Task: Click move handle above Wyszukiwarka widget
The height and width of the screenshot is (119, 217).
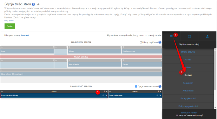Action: 69,60
